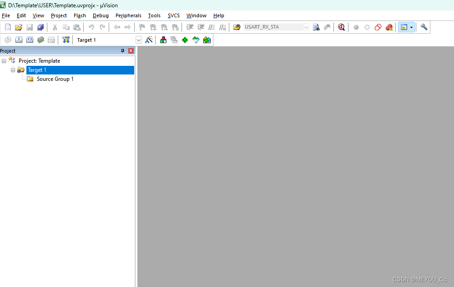Select the Source Group 1 folder
The width and height of the screenshot is (454, 287).
tap(55, 79)
